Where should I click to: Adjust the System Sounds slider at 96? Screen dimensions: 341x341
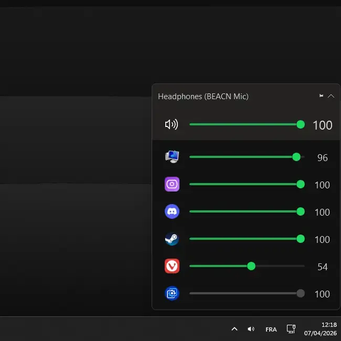[247, 157]
